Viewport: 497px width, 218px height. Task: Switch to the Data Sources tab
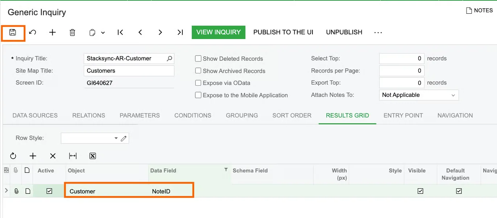pos(35,115)
